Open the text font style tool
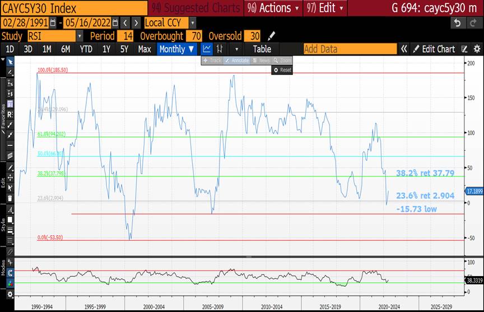Image resolution: width=484 pixels, height=312 pixels. [x=10, y=210]
